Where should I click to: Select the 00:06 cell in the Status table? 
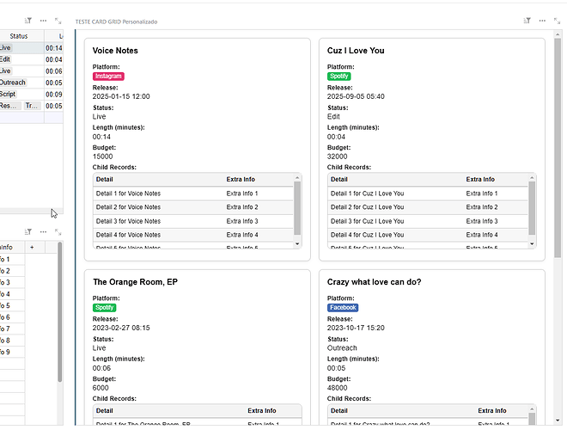coord(54,71)
